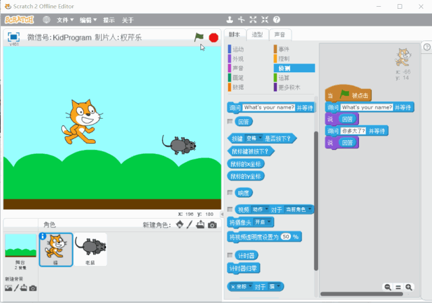Select the duplicate stamp tool

230,20
